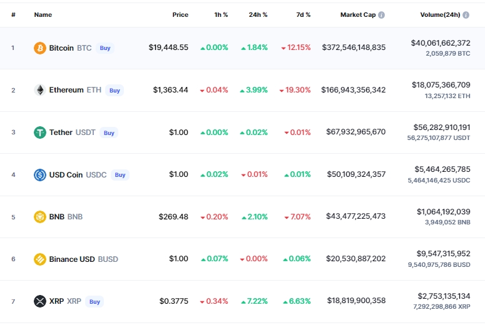
Task: Click the 2,059,879 BTC volume amount
Action: (448, 54)
